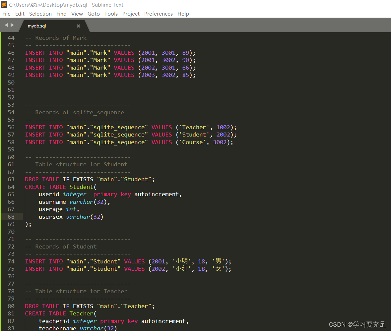Open the Project menu
Screen dimensions: 391x331
coord(131,14)
